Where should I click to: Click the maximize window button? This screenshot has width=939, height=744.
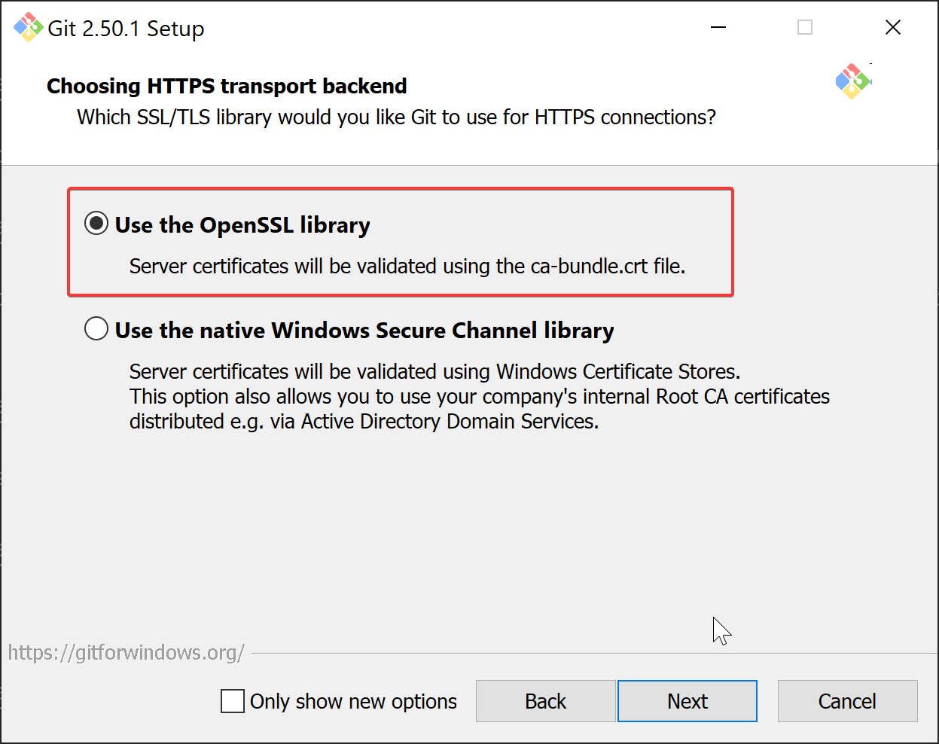tap(805, 28)
